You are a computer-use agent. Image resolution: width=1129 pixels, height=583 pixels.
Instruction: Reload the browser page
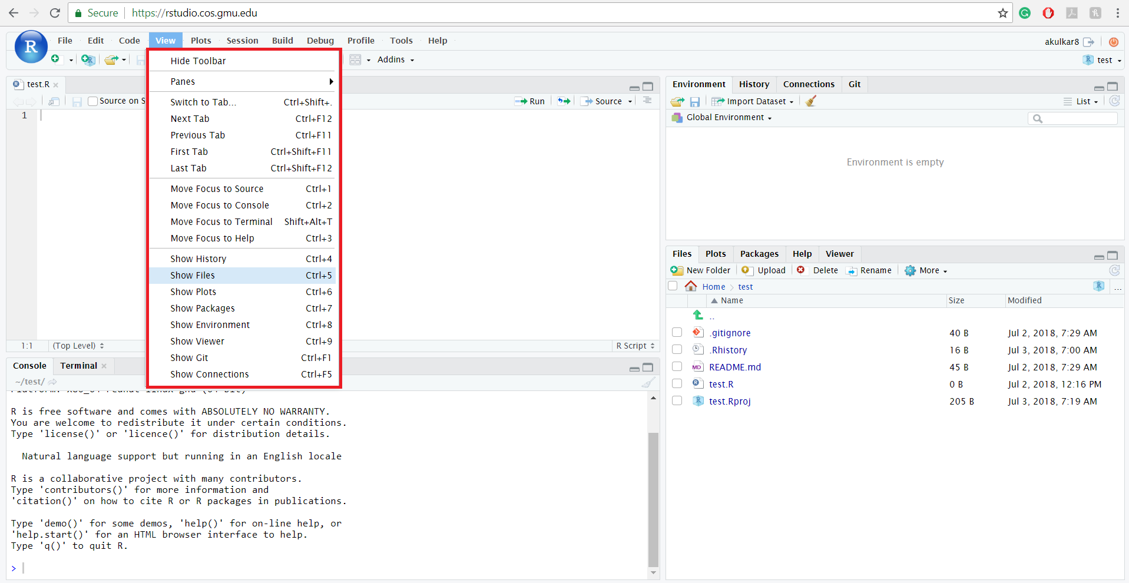[x=55, y=13]
